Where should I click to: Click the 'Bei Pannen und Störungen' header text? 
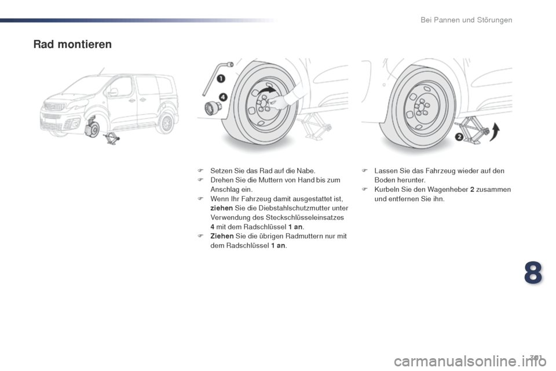point(466,20)
